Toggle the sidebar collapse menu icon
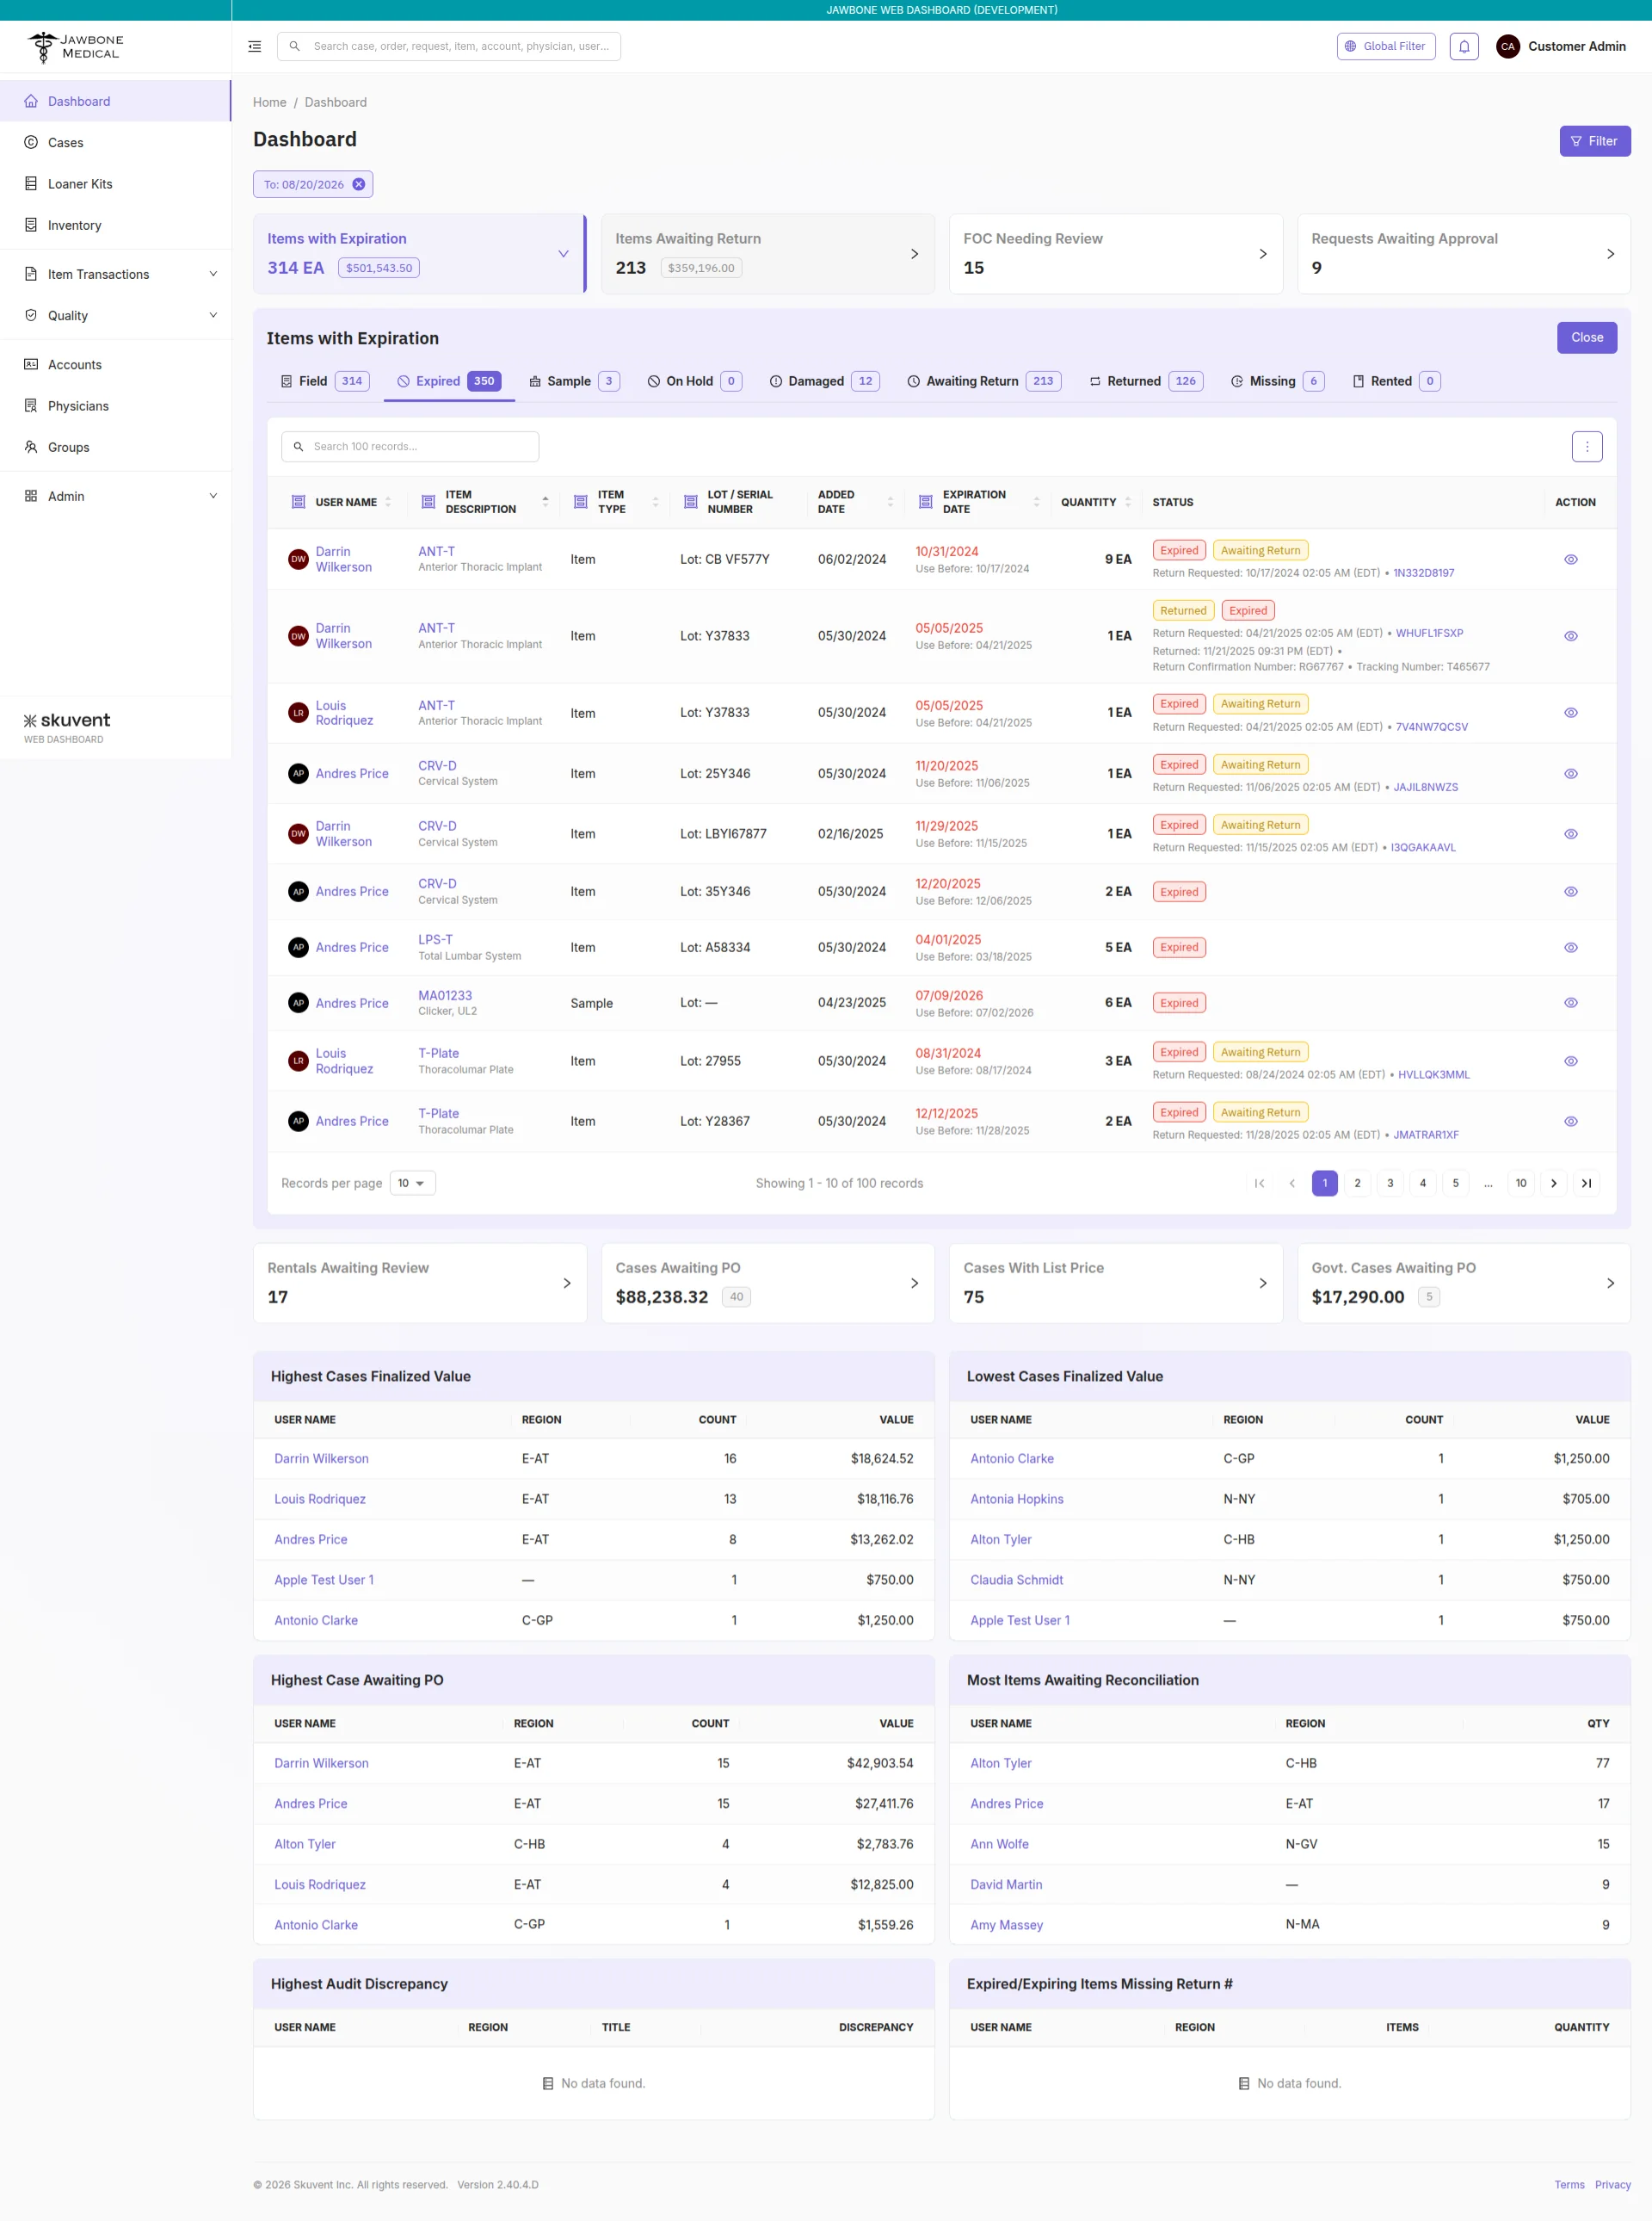Image resolution: width=1652 pixels, height=2221 pixels. click(255, 46)
